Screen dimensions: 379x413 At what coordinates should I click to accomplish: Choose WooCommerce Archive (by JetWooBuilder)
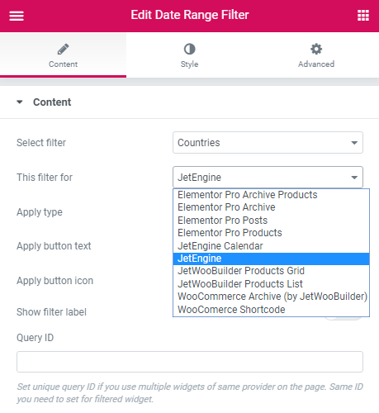coord(271,297)
